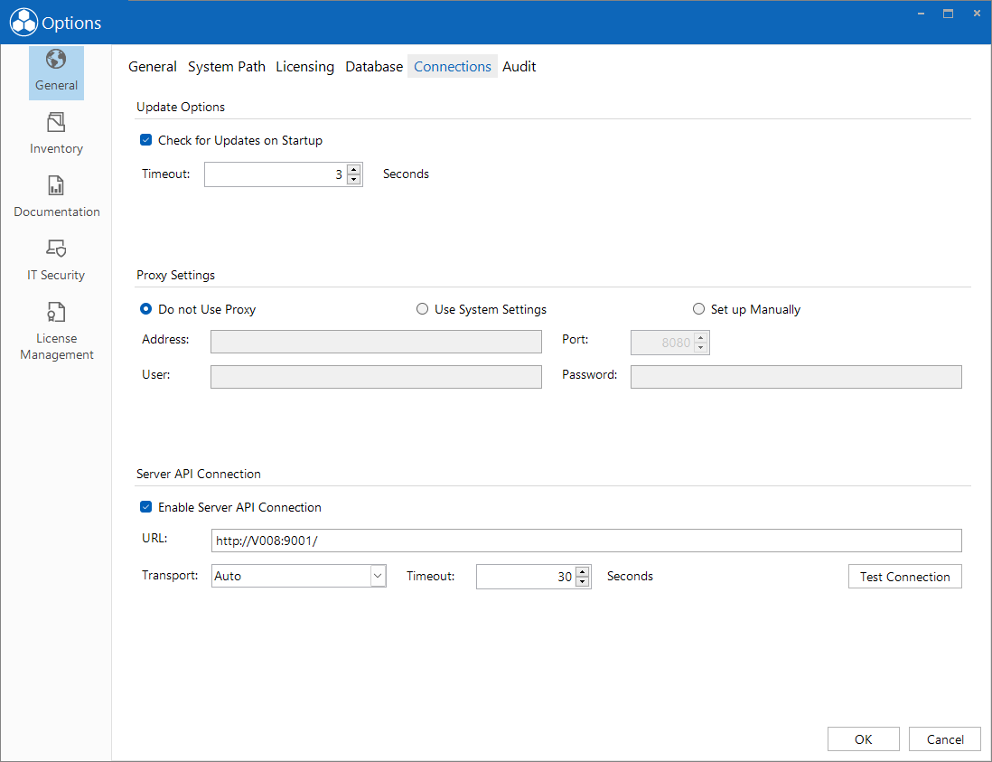Click the Server API Timeout number field
992x762 pixels.
[x=526, y=577]
